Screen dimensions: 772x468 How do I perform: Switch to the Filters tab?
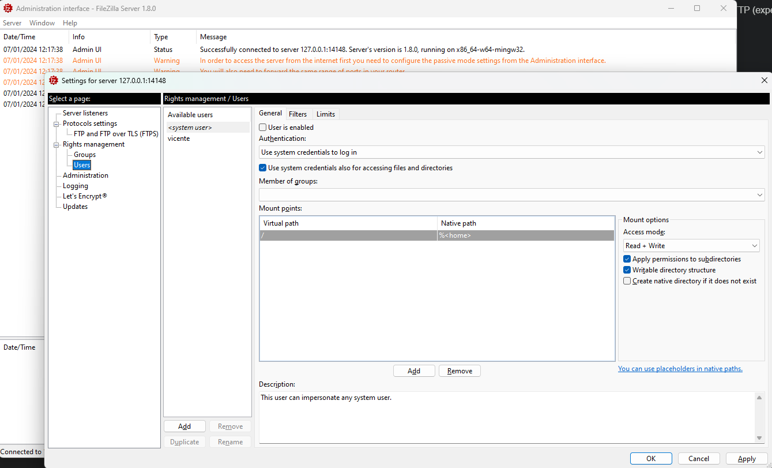[x=298, y=114]
